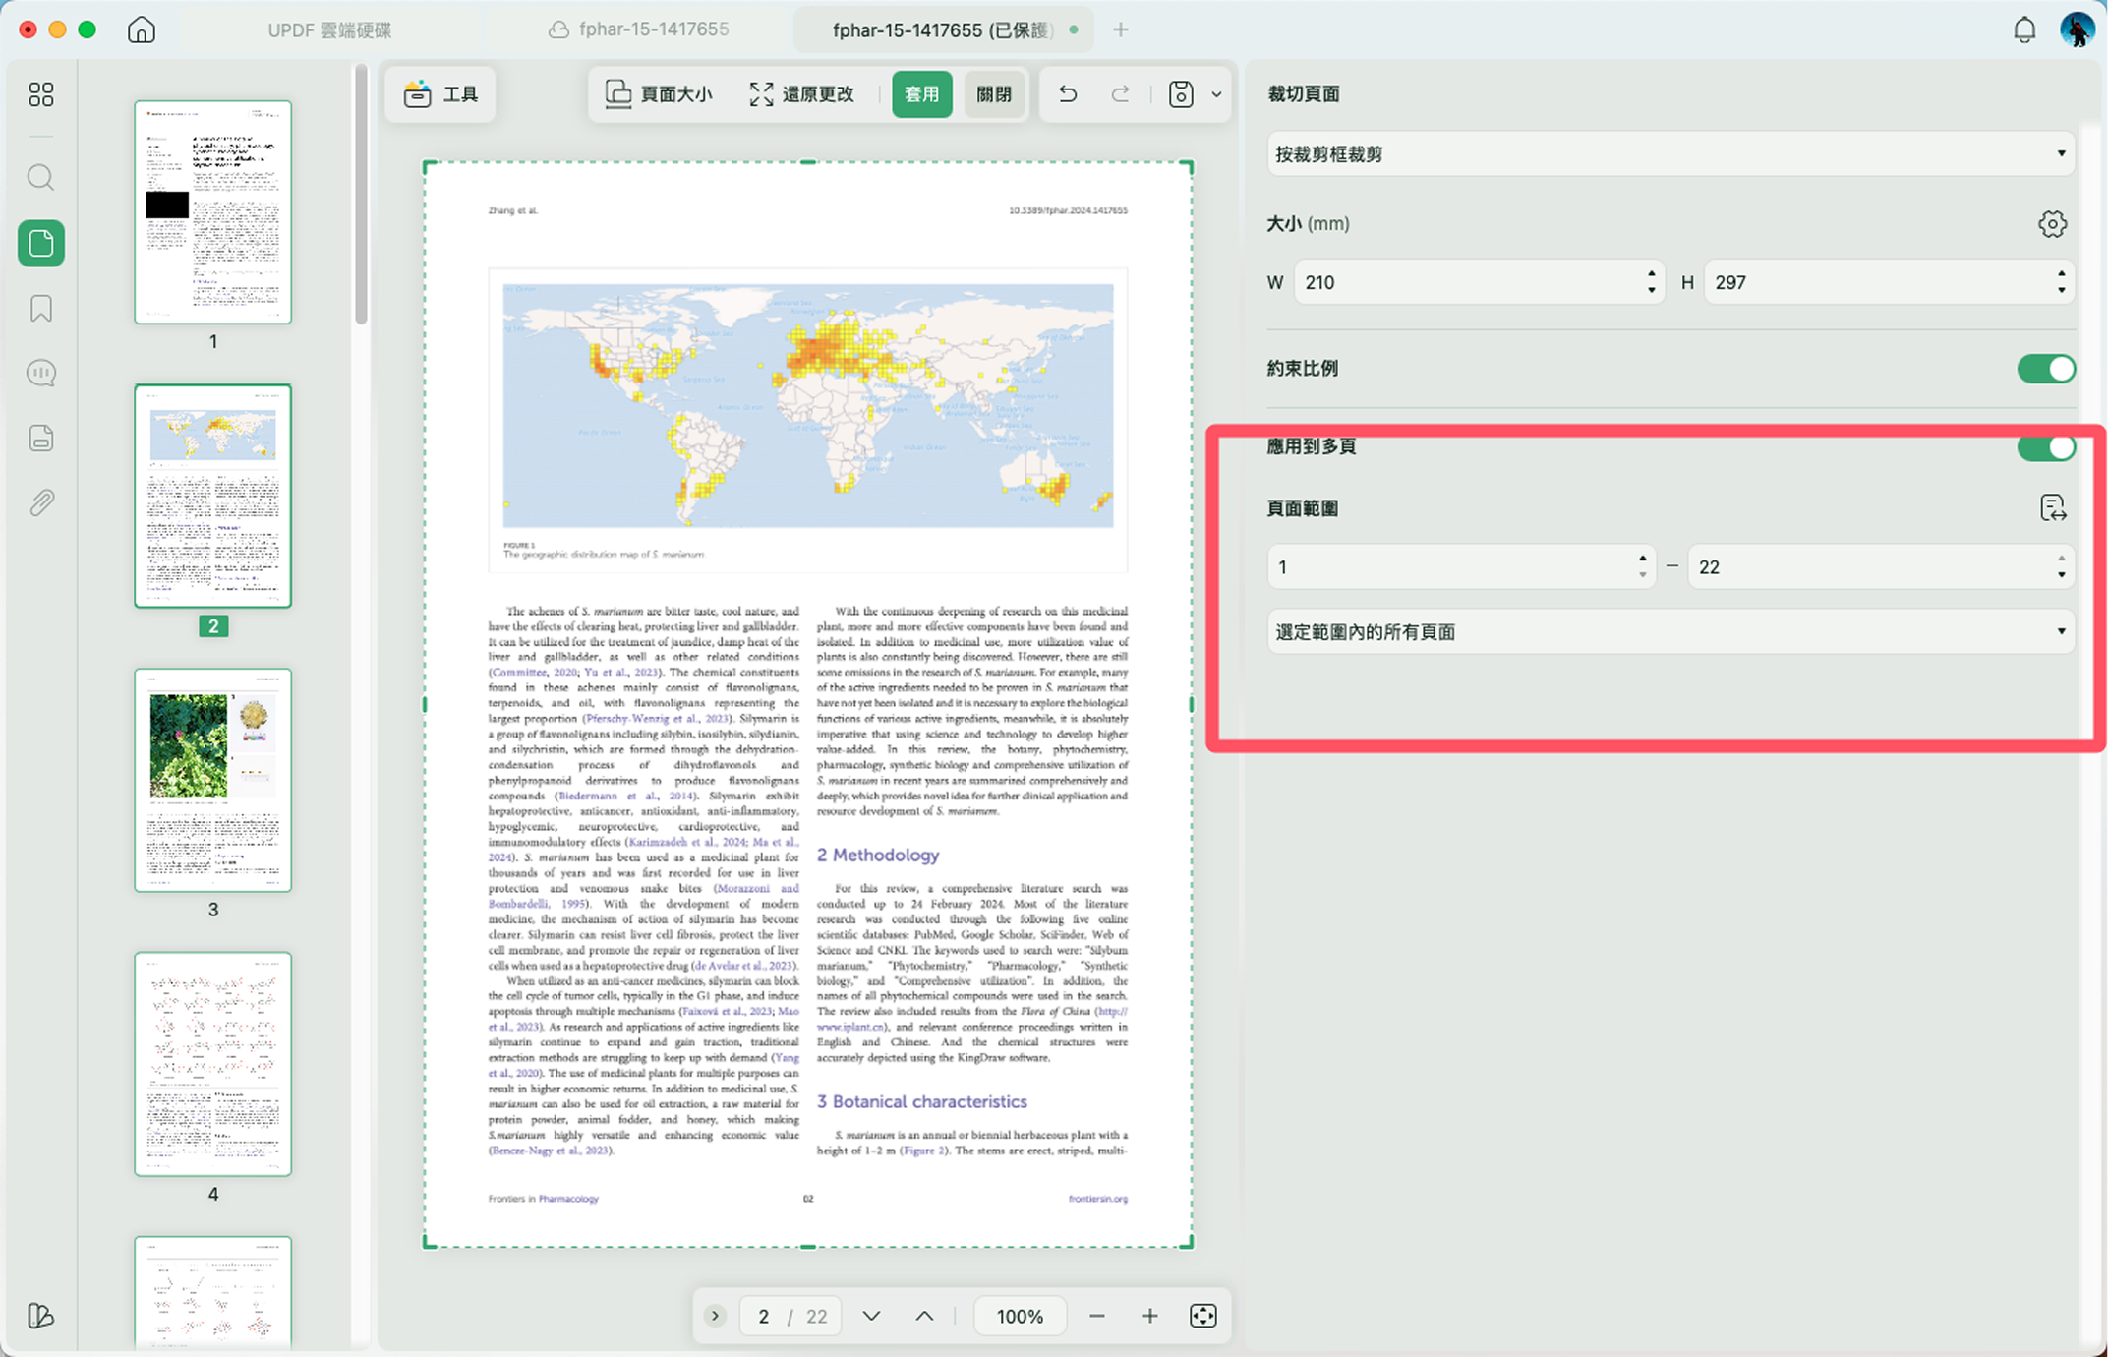Image resolution: width=2108 pixels, height=1357 pixels.
Task: Open the size settings gear icon
Action: (2052, 224)
